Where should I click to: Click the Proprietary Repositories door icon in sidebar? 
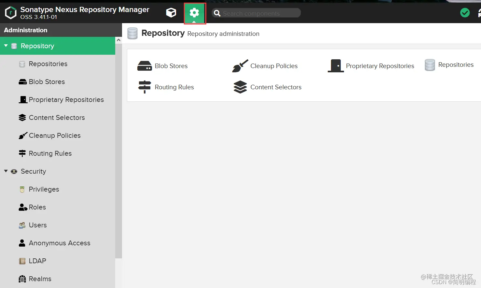(23, 100)
